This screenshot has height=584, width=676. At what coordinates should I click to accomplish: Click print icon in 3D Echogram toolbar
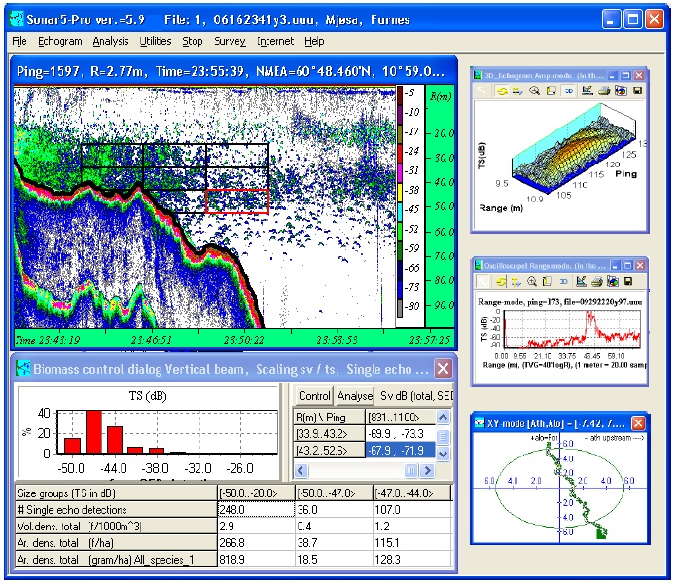point(604,91)
